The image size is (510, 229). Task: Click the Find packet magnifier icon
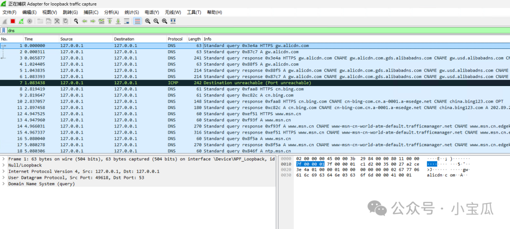tap(76, 21)
